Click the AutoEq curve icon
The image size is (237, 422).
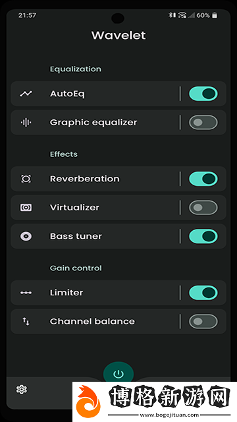(26, 94)
